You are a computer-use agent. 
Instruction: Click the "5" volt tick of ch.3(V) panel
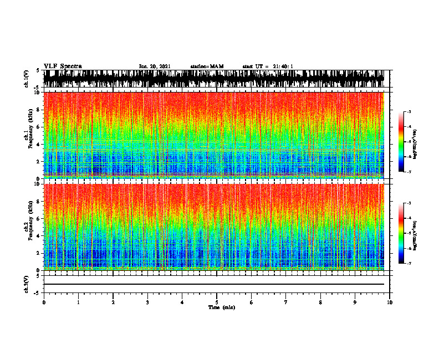pyautogui.click(x=38, y=276)
